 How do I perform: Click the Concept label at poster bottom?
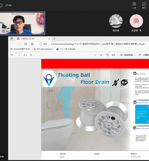point(97,154)
